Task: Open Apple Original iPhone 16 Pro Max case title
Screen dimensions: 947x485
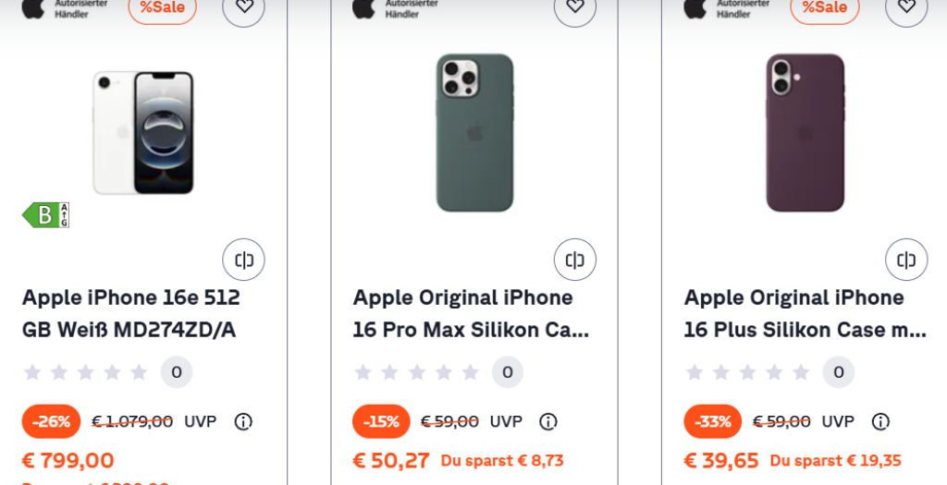Action: tap(470, 313)
